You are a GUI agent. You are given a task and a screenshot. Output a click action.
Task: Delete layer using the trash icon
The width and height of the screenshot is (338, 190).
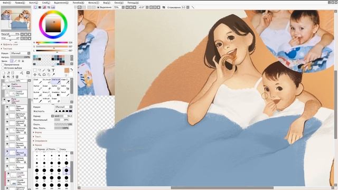click(17, 77)
